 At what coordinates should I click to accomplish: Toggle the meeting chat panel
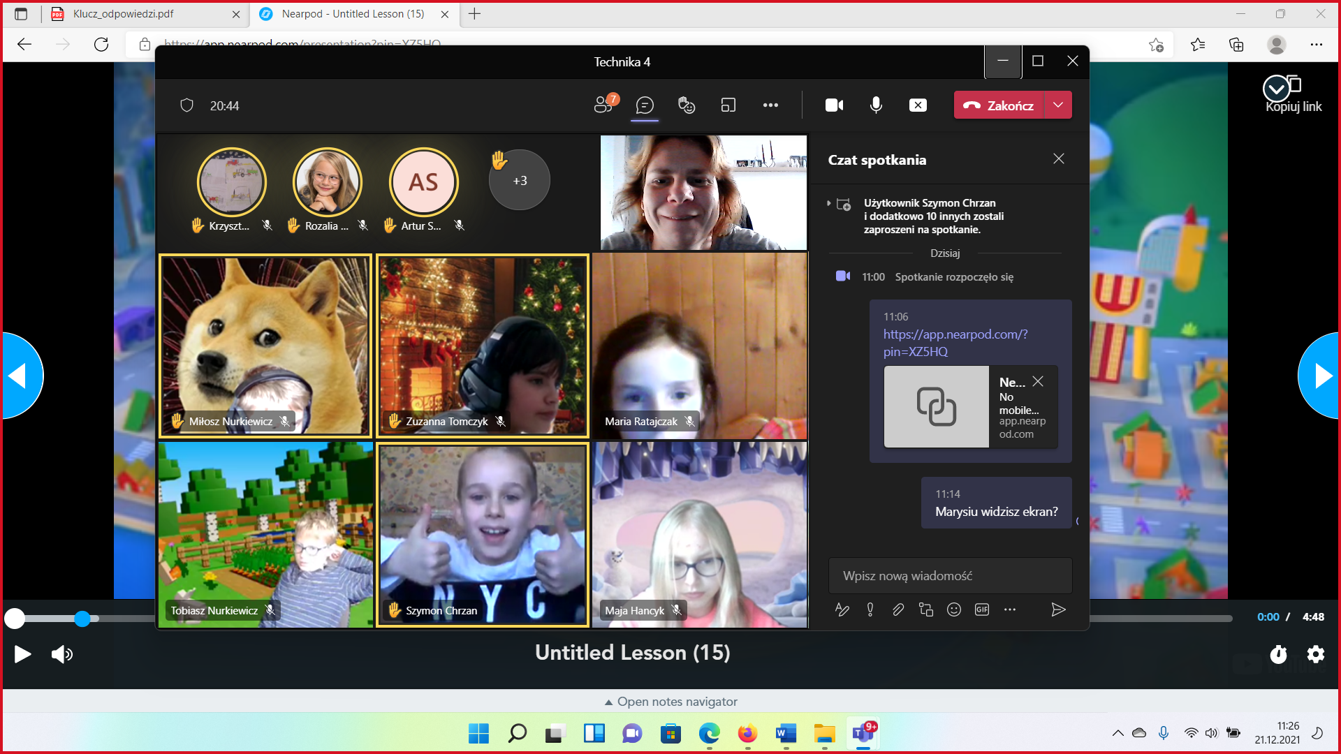[x=645, y=105]
